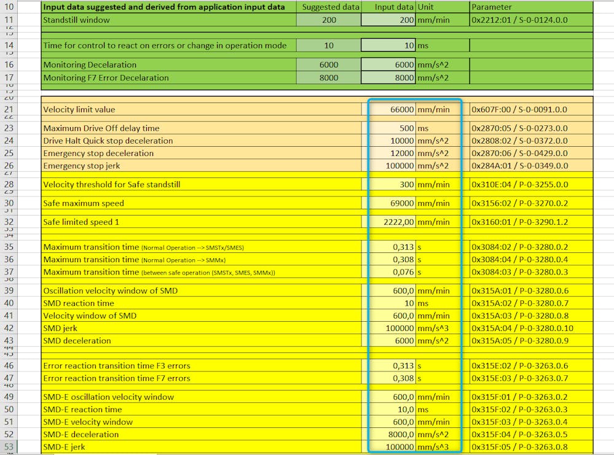Select the 2222,00 safe limited speed value
Viewport: 614px width, 455px height.
388,222
